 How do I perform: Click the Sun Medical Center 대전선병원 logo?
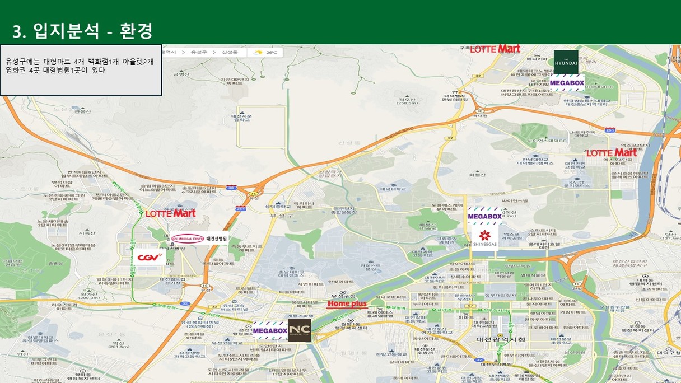click(x=199, y=239)
